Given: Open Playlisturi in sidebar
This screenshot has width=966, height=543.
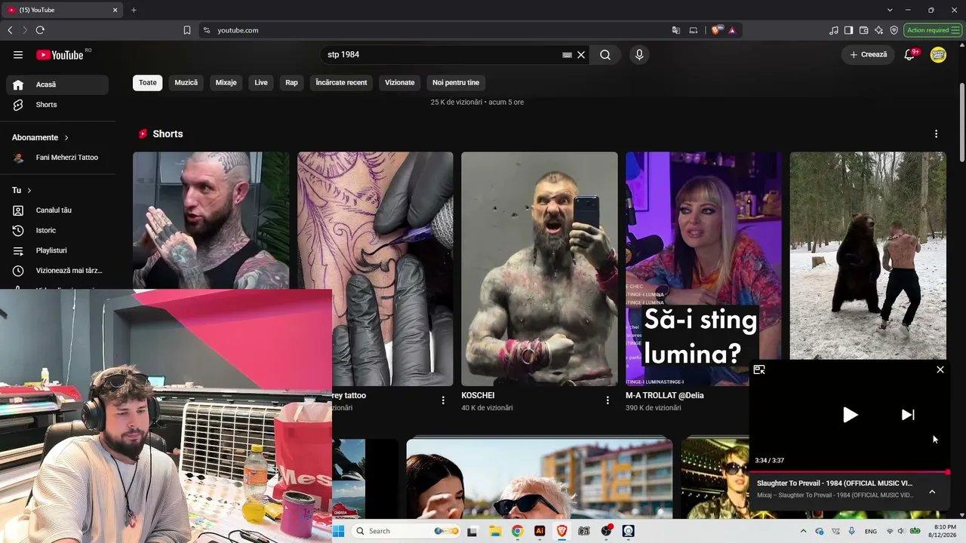Looking at the screenshot, I should (57, 250).
